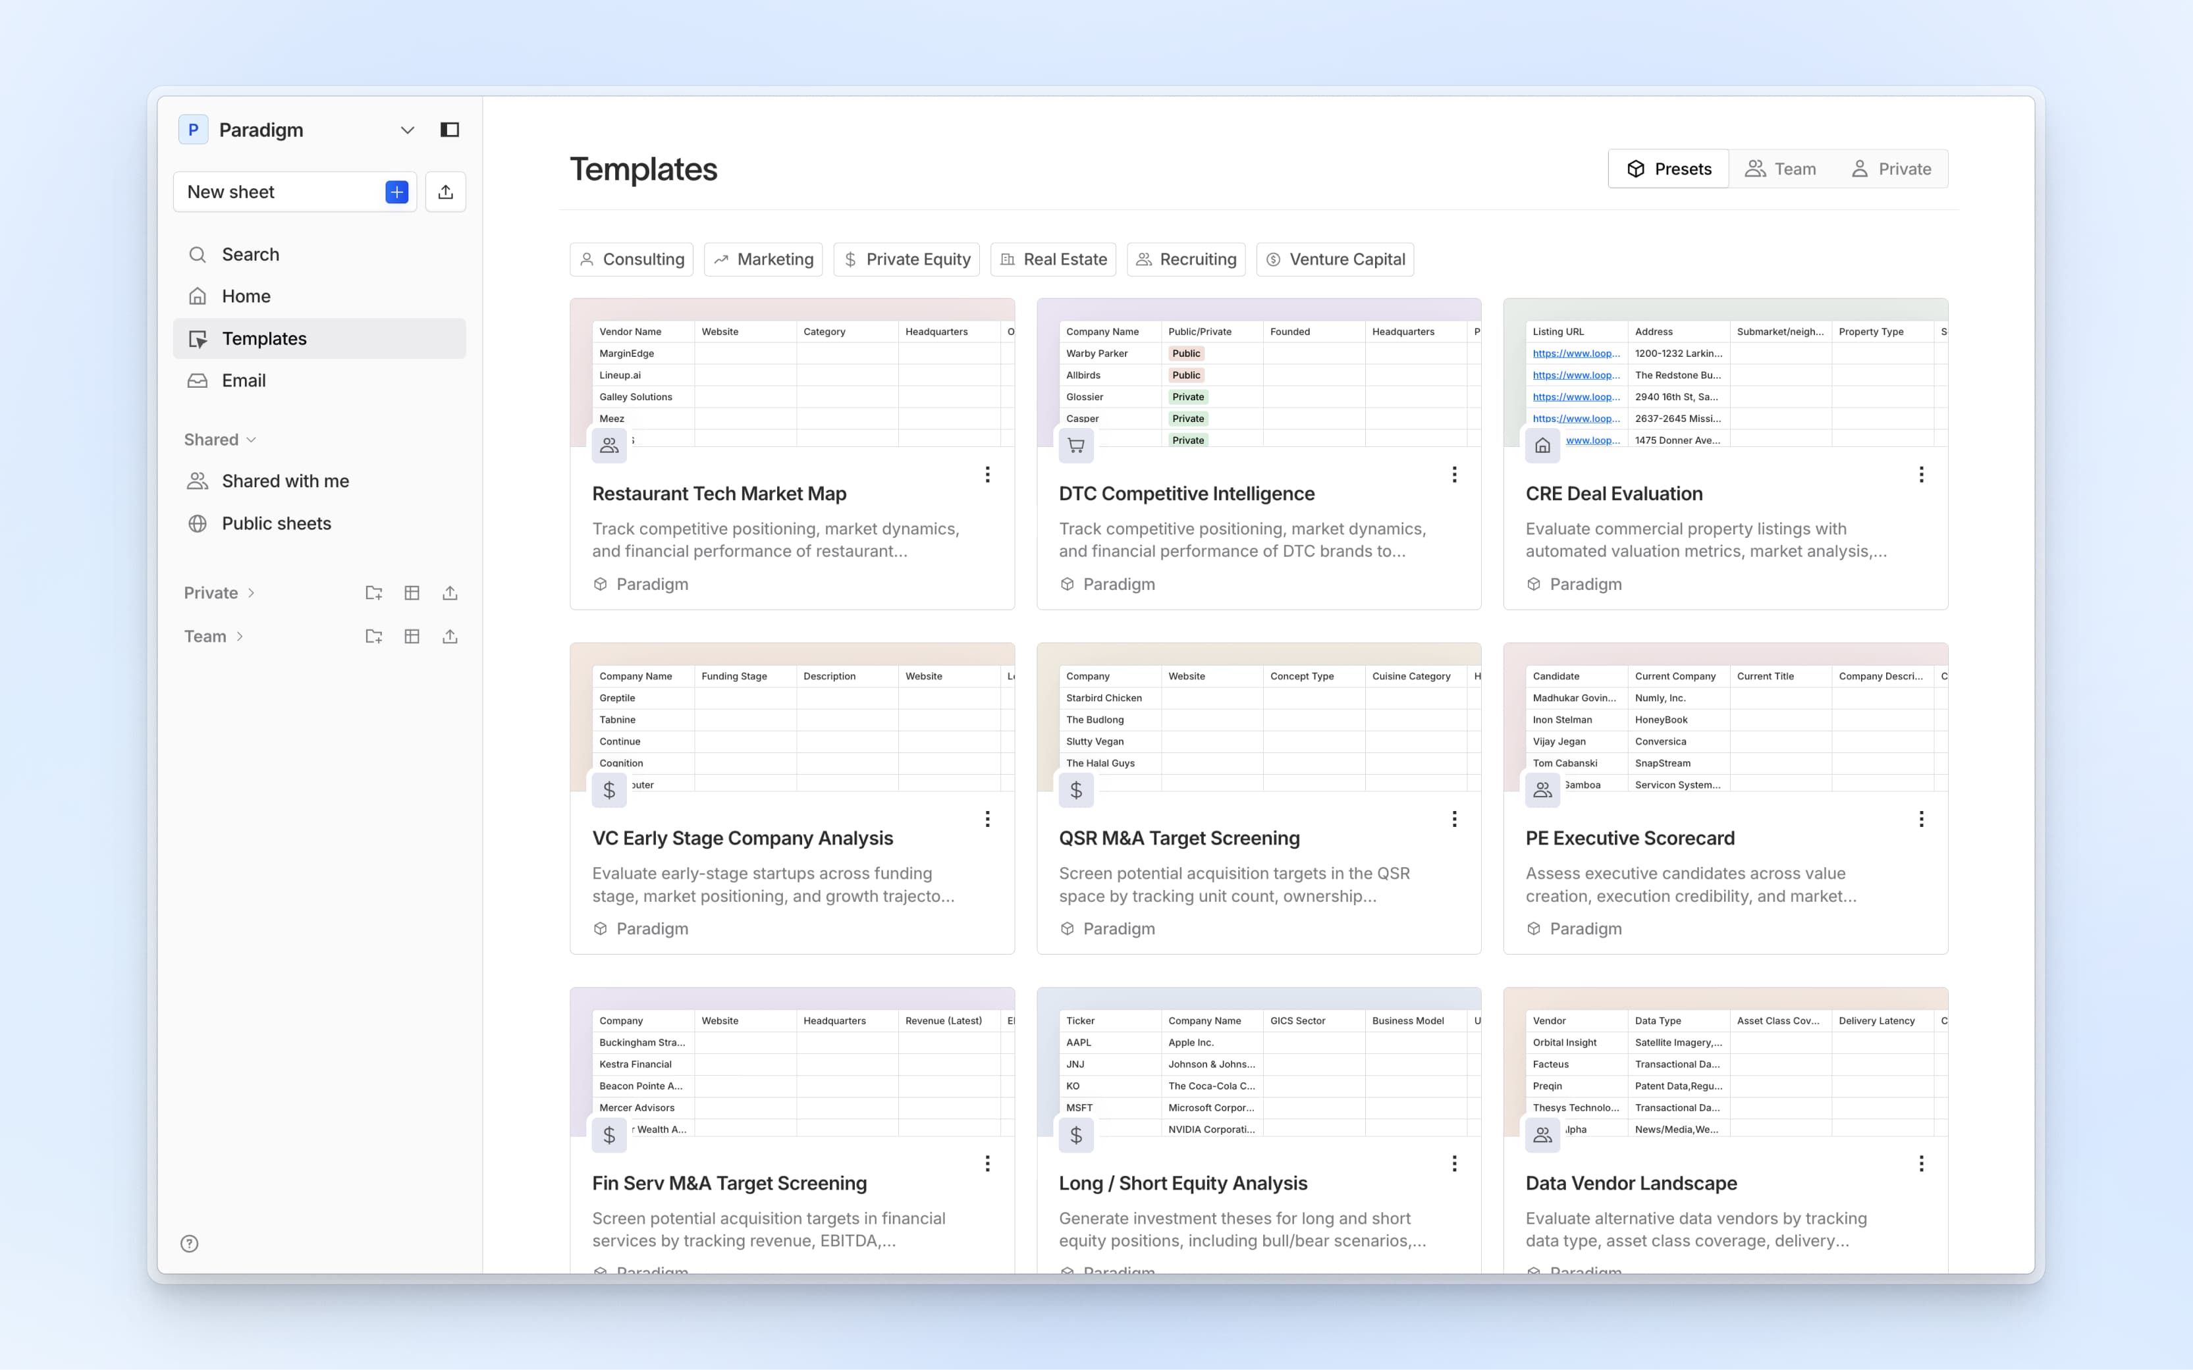
Task: Expand the Team section chevron
Action: [x=239, y=636]
